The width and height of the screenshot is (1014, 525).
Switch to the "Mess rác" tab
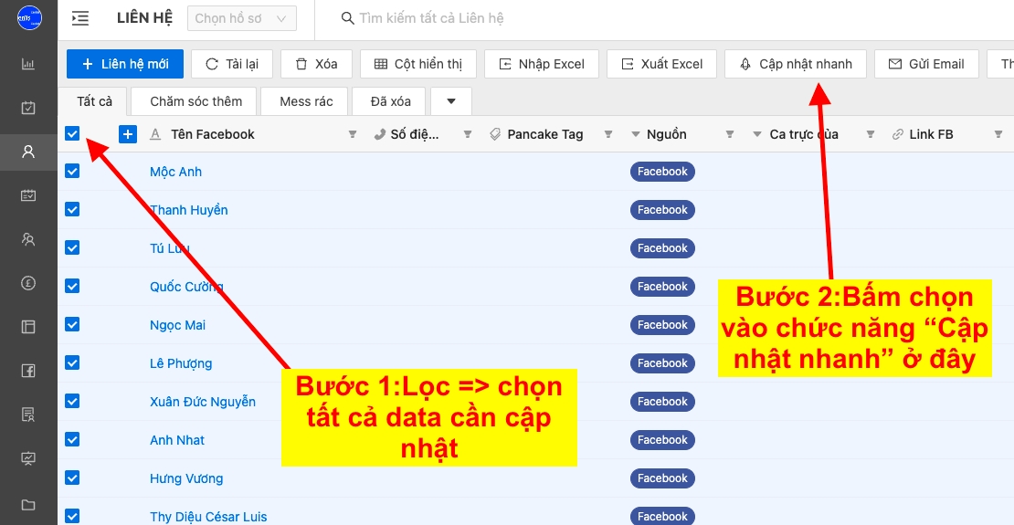[x=306, y=101]
